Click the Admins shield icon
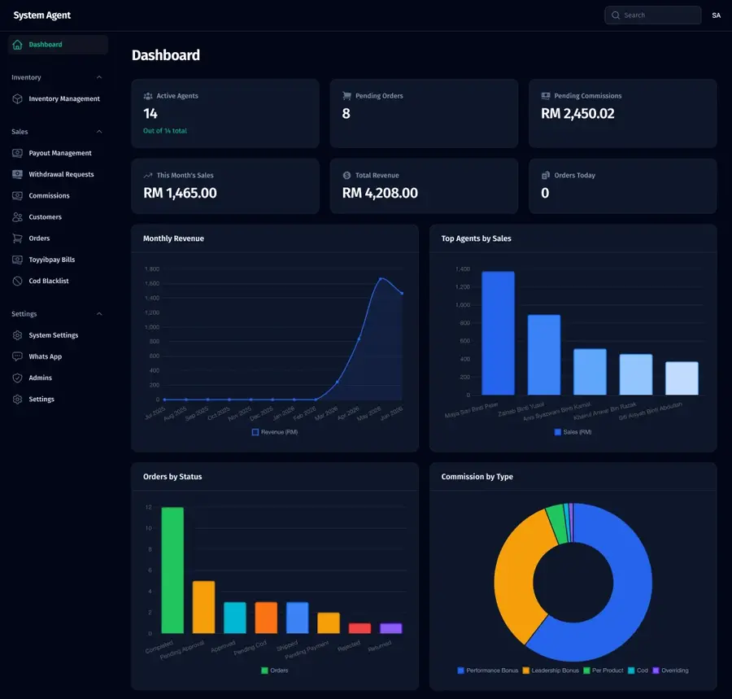Image resolution: width=732 pixels, height=699 pixels. click(17, 378)
